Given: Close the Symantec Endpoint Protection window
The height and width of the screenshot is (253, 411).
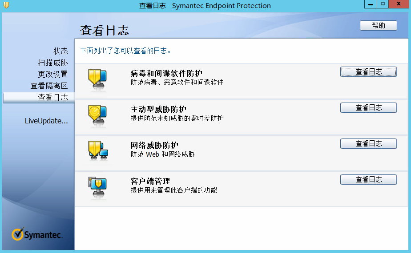Looking at the screenshot, I should click(x=399, y=4).
